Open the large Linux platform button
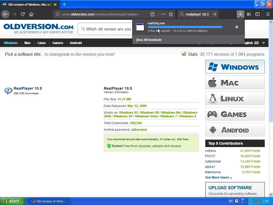This screenshot has height=205, width=273. click(x=235, y=98)
